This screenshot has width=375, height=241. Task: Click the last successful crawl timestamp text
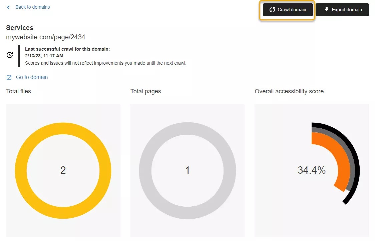[44, 56]
